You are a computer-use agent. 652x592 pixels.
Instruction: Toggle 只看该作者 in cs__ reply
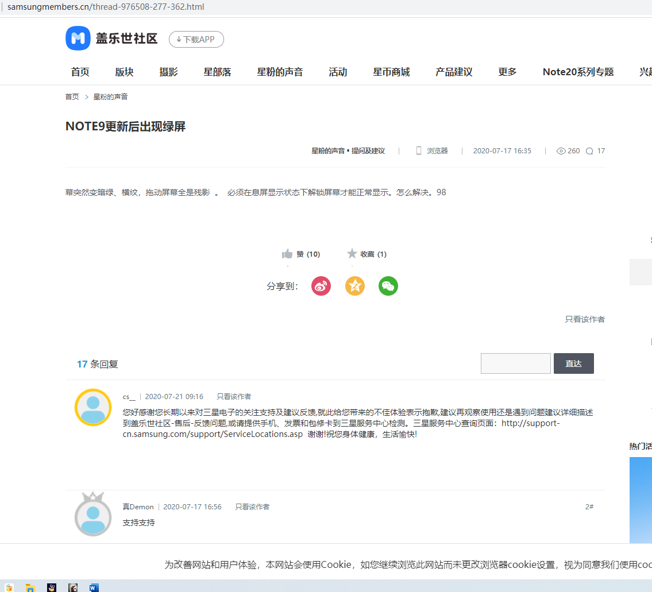[234, 397]
